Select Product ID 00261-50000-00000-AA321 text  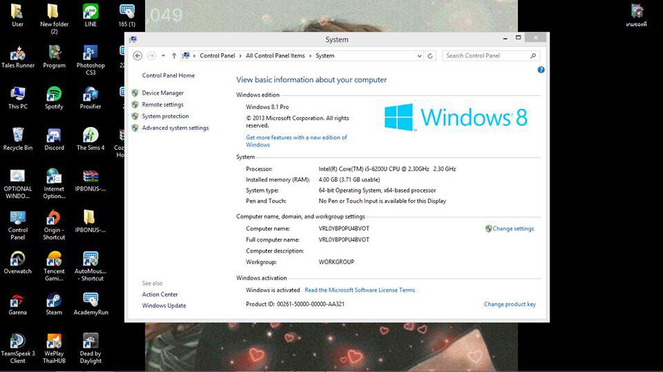pyautogui.click(x=295, y=304)
